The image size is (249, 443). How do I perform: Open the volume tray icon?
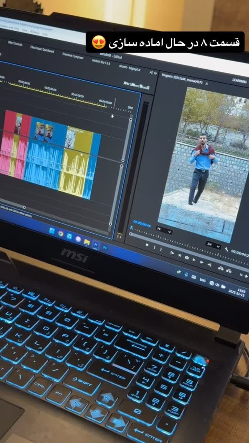[217, 285]
